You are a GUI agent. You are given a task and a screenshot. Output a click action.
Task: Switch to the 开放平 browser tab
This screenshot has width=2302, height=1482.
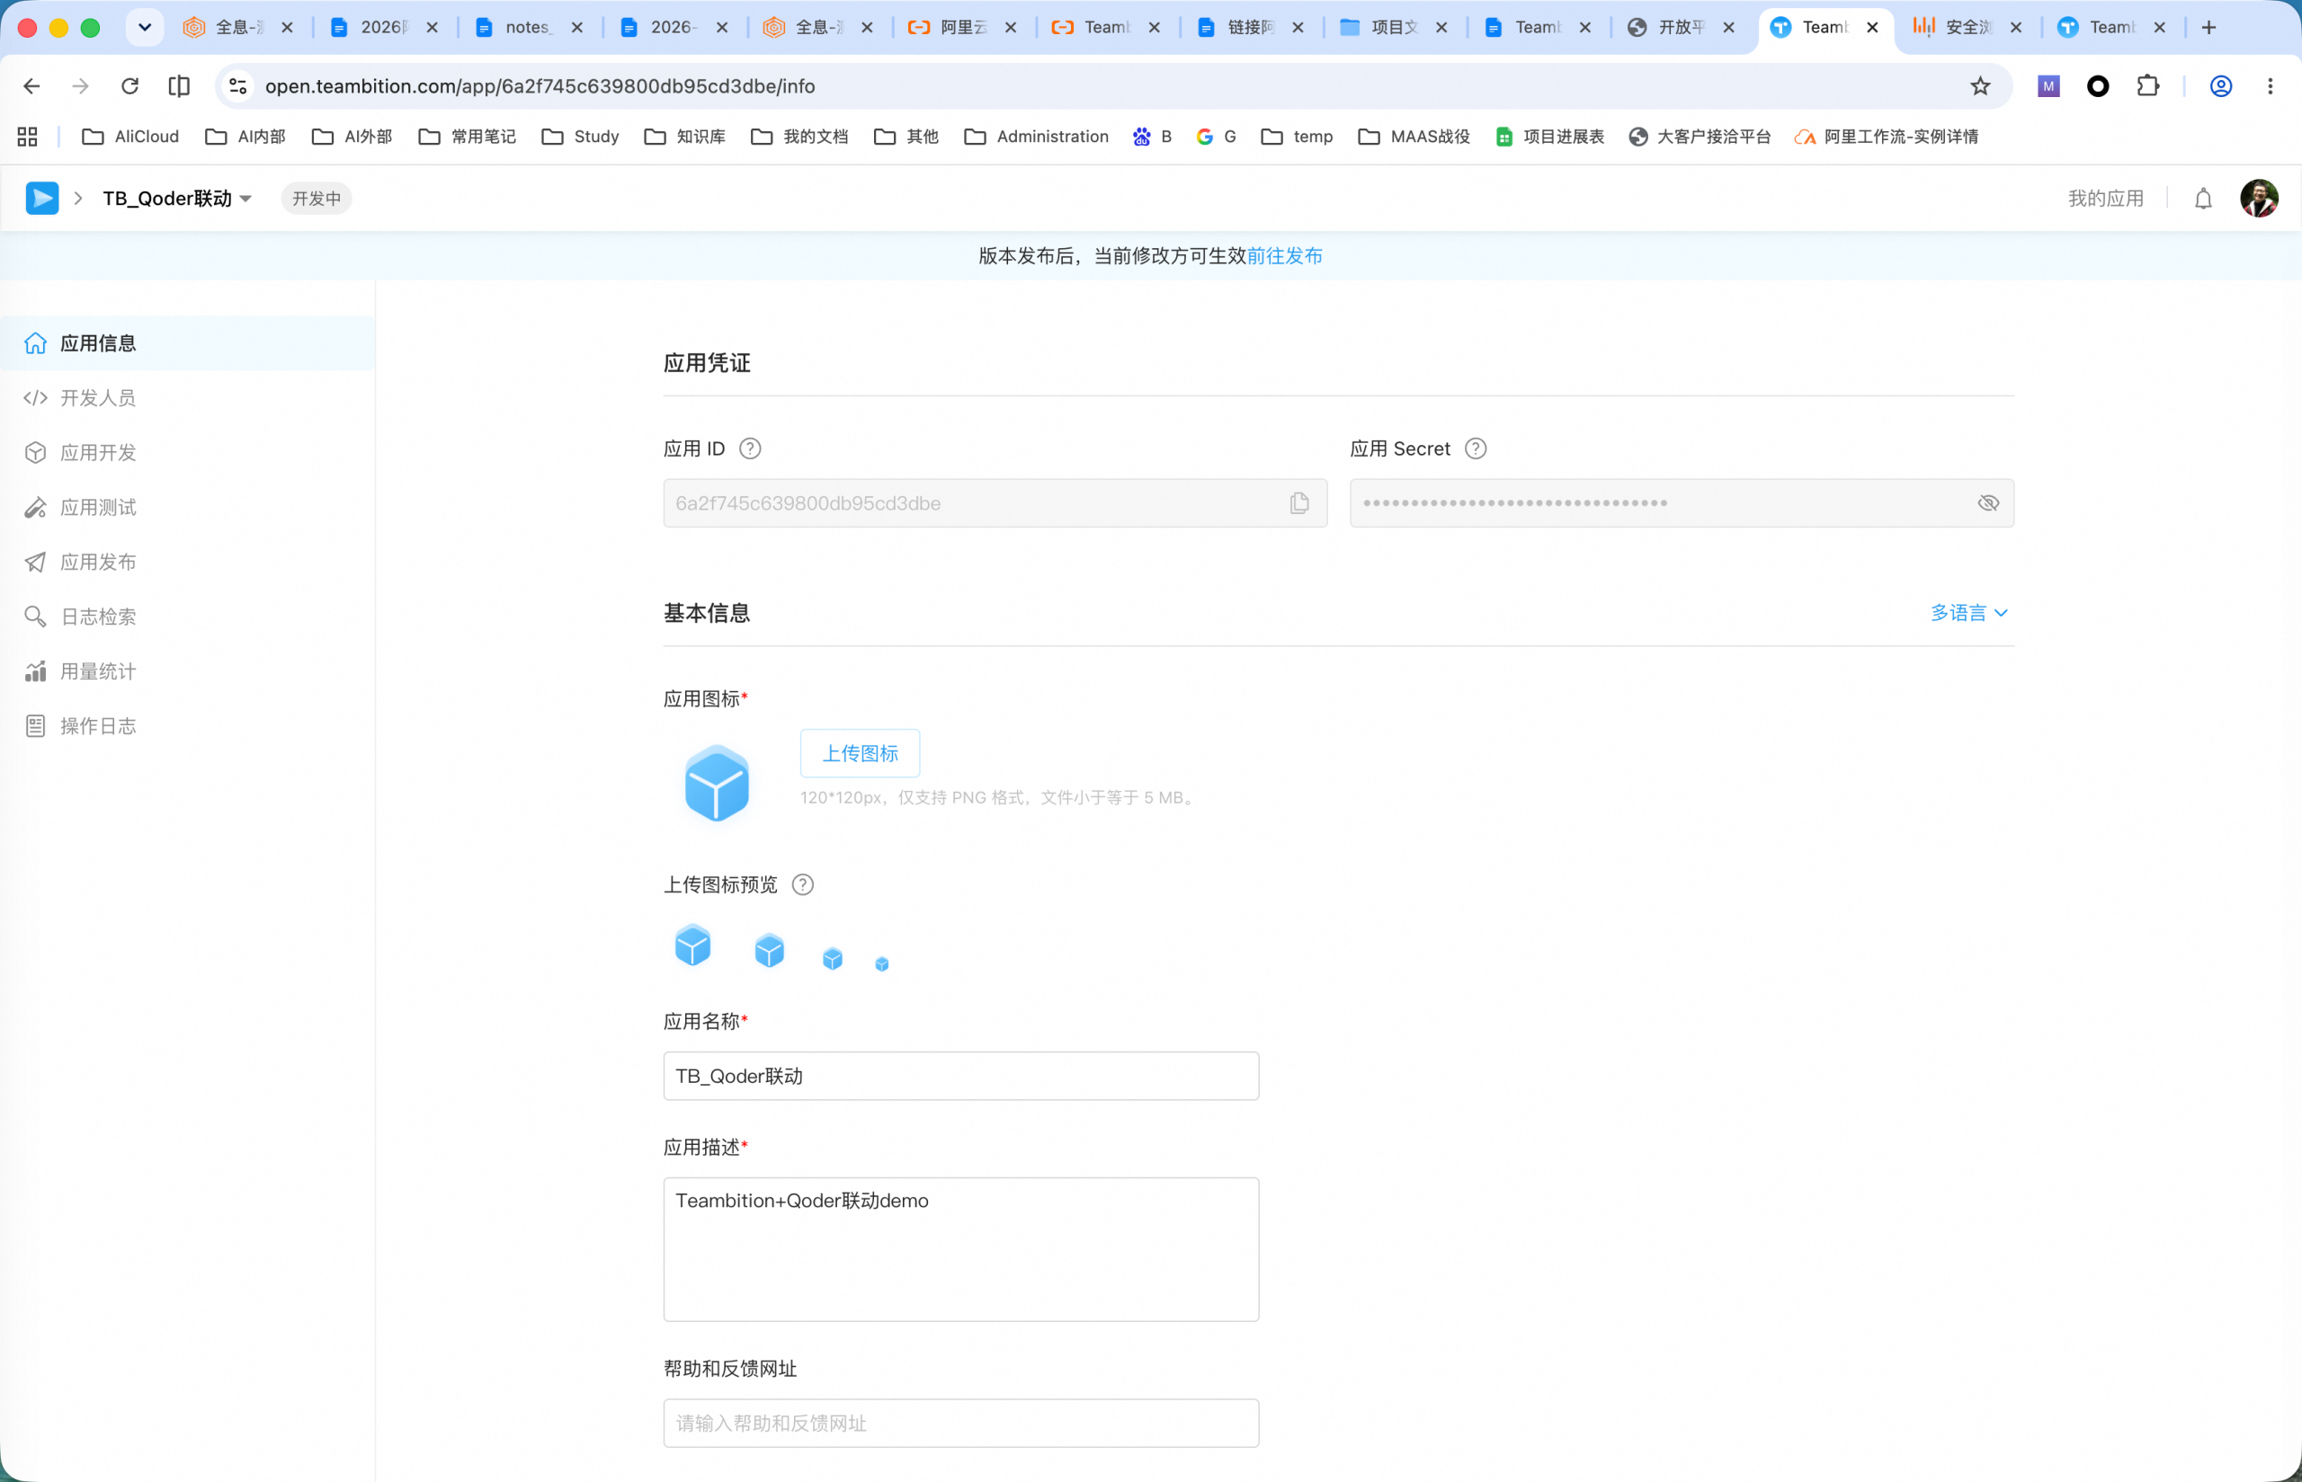tap(1681, 28)
